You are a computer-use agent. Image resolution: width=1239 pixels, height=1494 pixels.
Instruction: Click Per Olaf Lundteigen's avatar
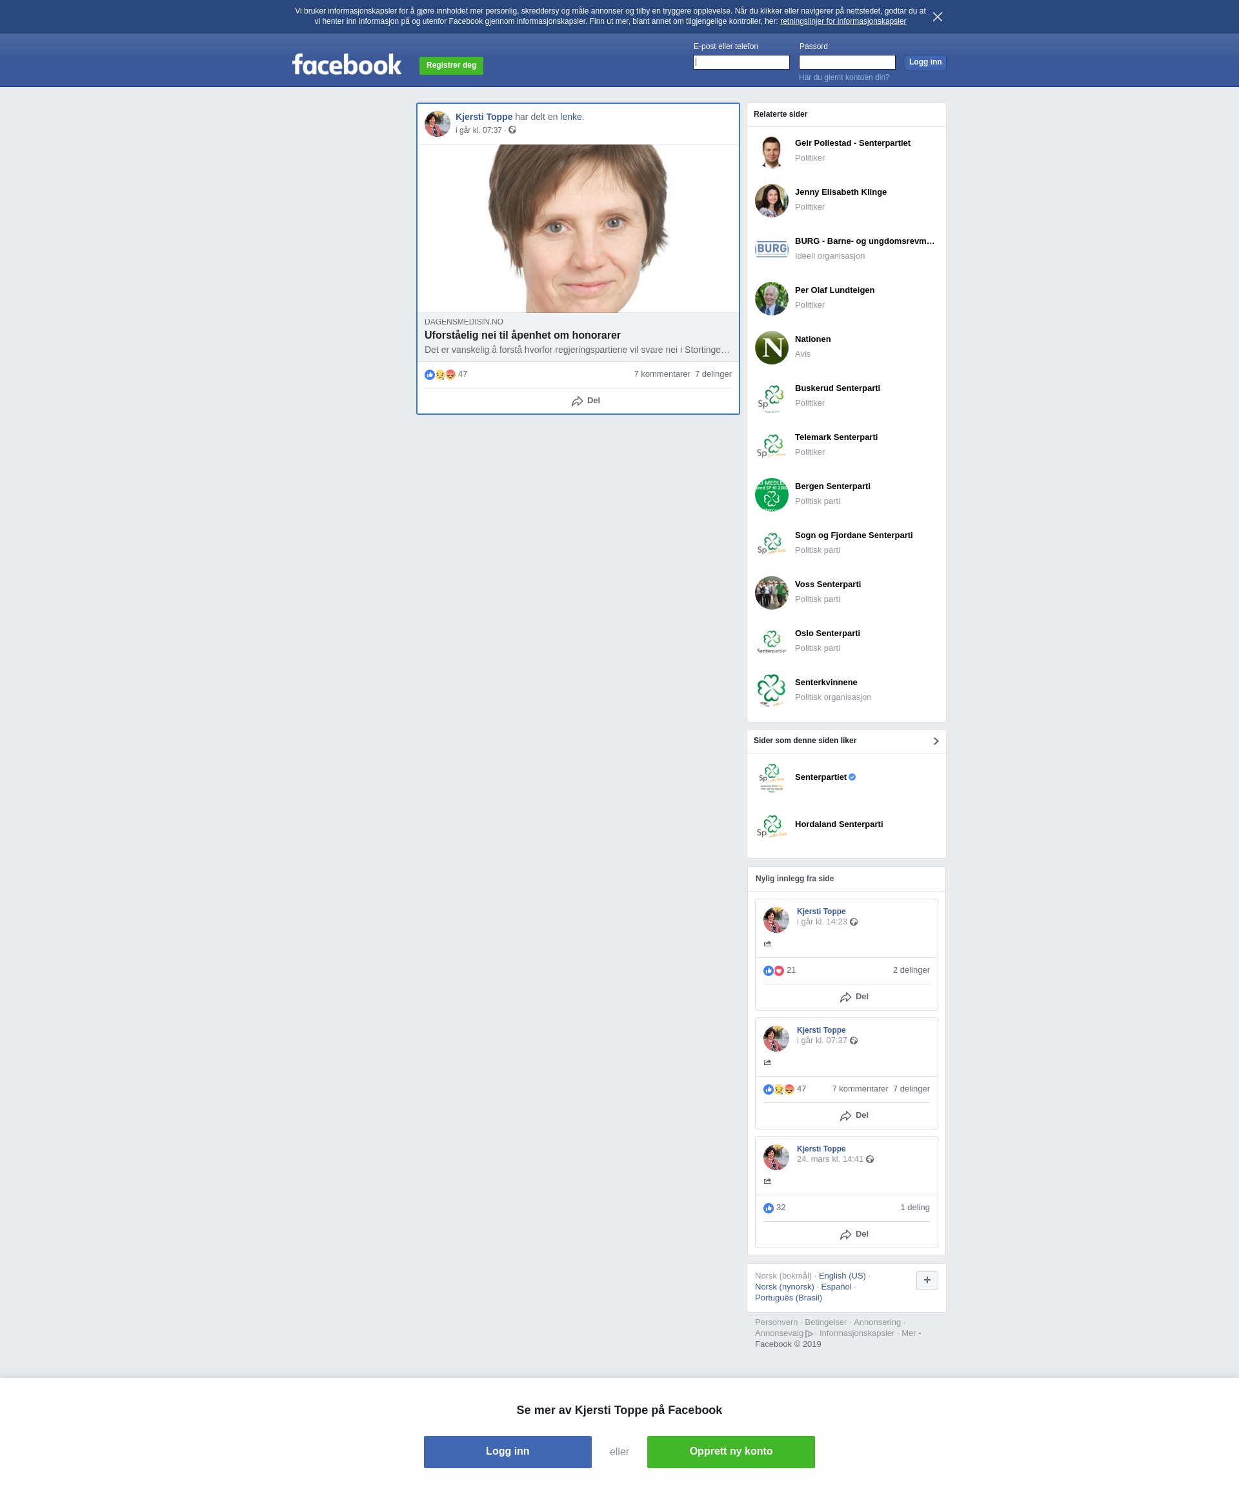[x=771, y=299]
